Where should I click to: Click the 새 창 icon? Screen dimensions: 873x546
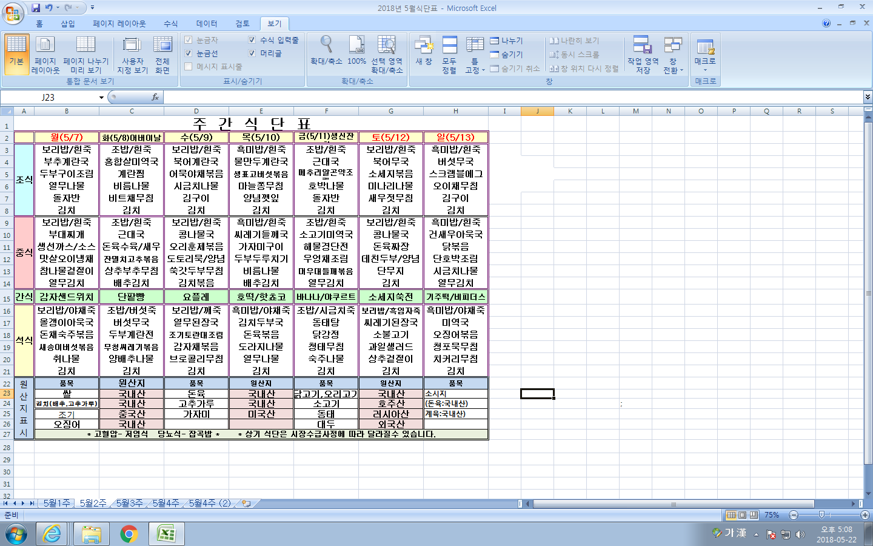click(x=424, y=50)
